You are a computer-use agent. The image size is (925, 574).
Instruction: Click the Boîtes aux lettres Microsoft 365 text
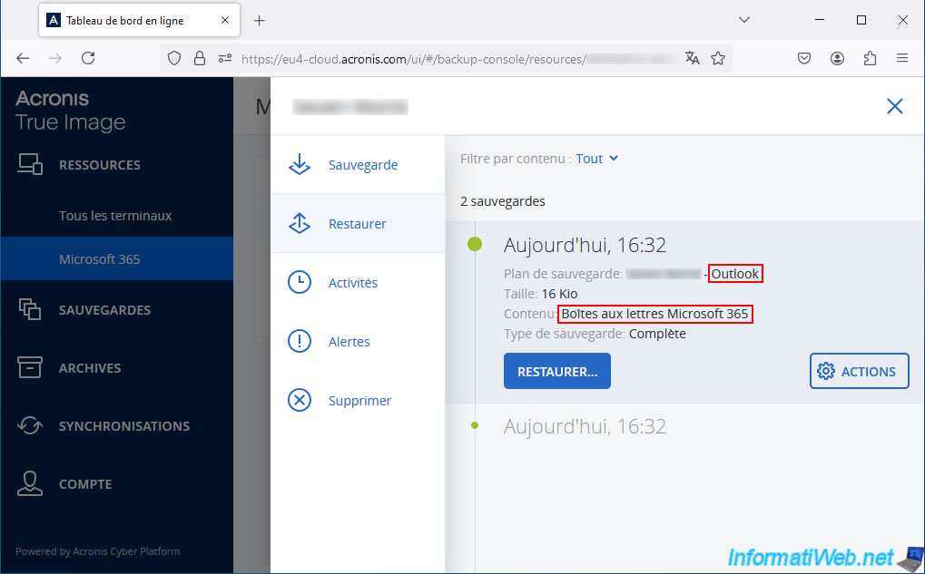654,314
